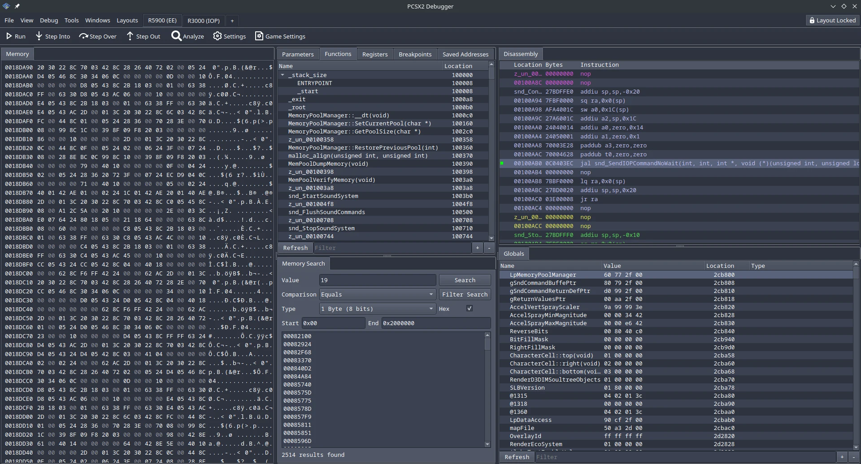
Task: Click the Filter Search button
Action: click(x=465, y=294)
